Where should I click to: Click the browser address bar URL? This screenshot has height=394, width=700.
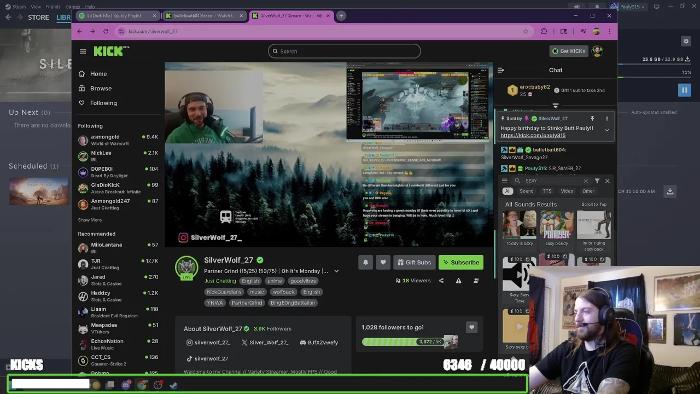click(153, 31)
